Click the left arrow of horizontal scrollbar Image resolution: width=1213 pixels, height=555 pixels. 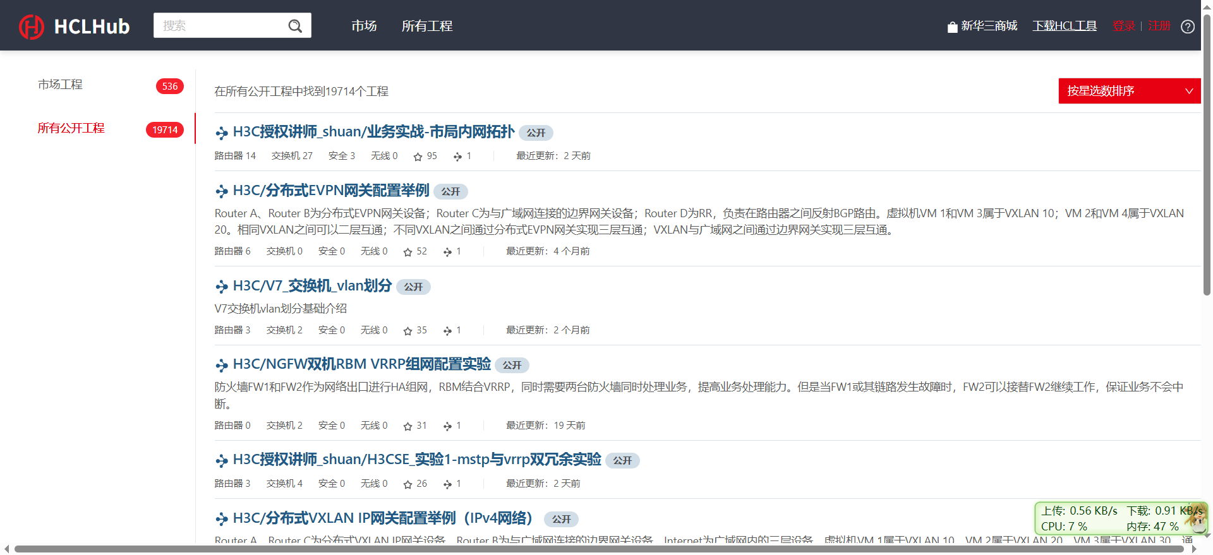point(6,549)
